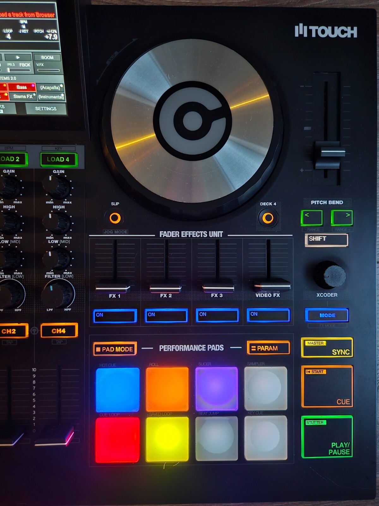
Task: Tap the BOOM button on the touchscreen
Action: (x=47, y=58)
